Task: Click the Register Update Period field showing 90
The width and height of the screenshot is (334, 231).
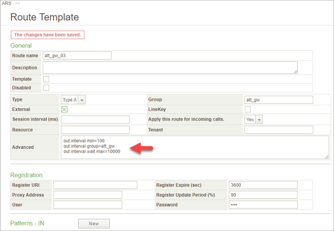Action: tap(263, 195)
